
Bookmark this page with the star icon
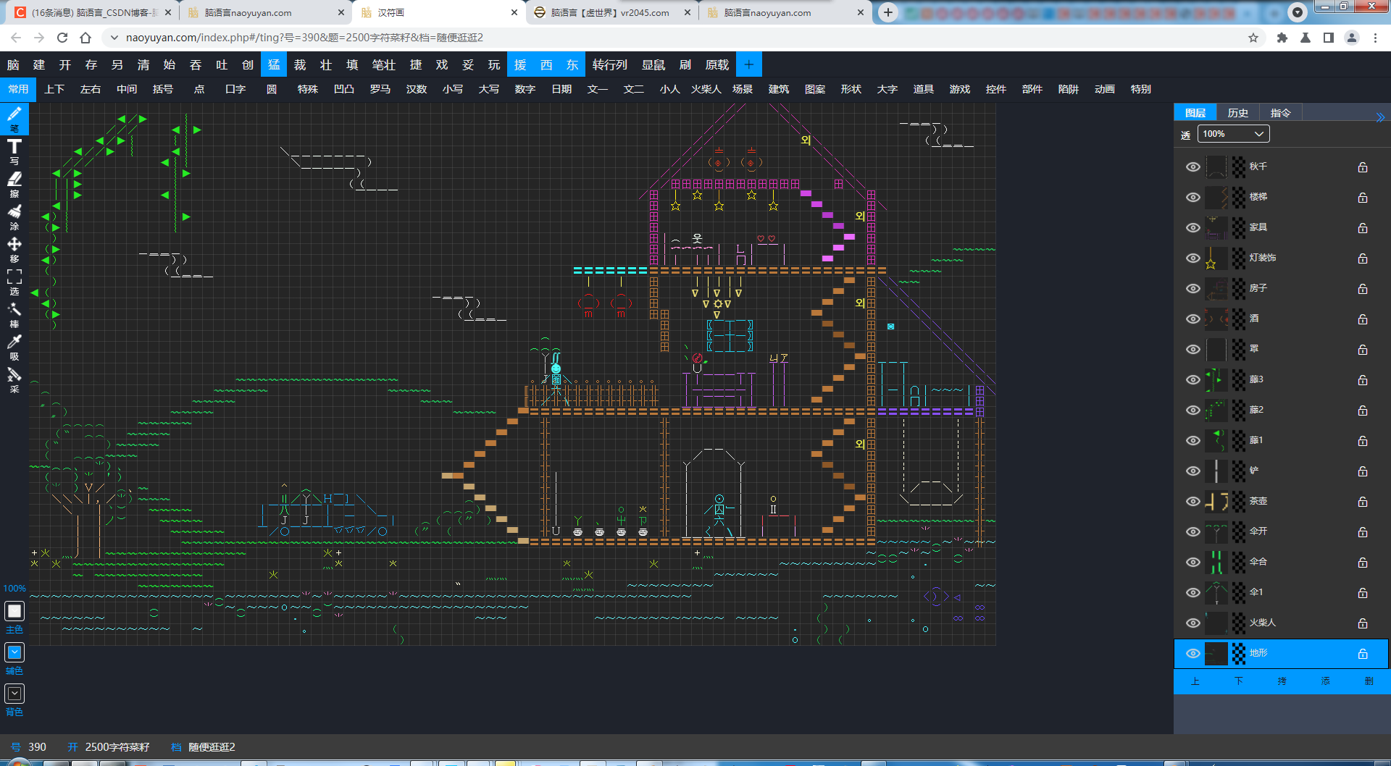pyautogui.click(x=1253, y=38)
